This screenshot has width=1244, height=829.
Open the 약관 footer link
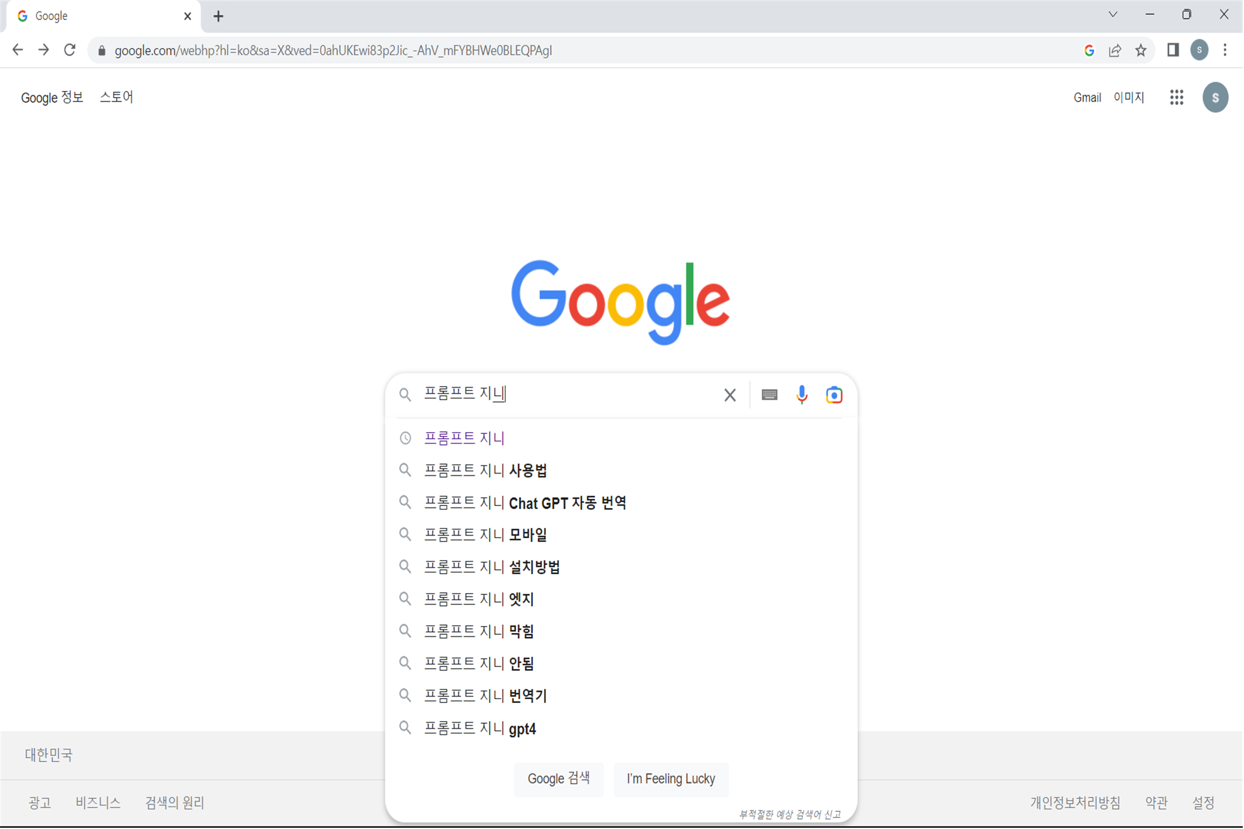(x=1156, y=803)
